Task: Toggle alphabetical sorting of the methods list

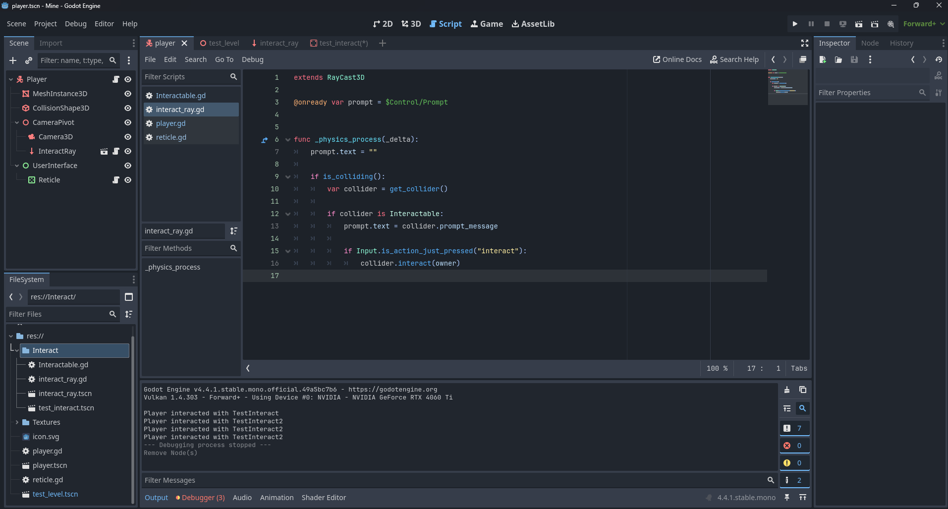Action: pyautogui.click(x=234, y=231)
